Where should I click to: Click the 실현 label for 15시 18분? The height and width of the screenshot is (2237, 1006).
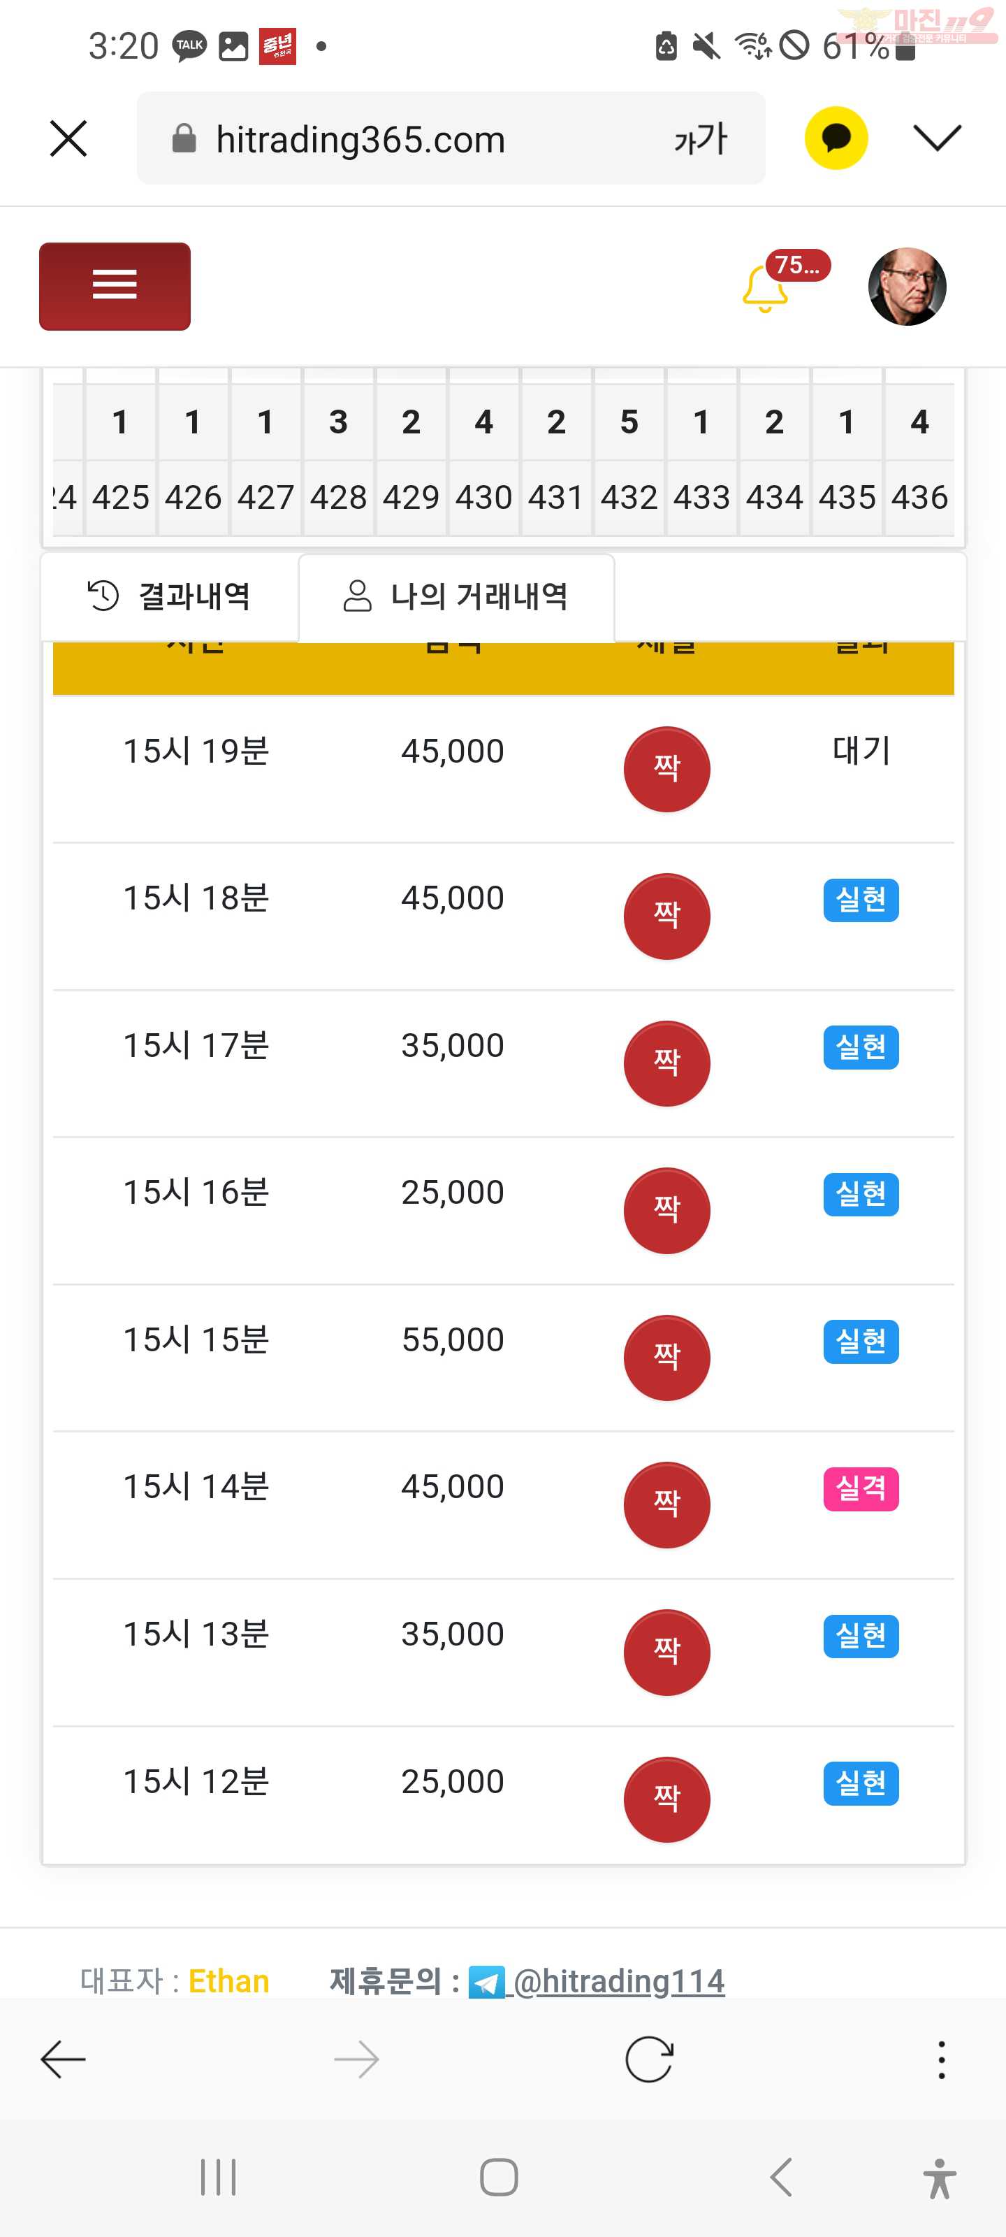[x=861, y=899]
